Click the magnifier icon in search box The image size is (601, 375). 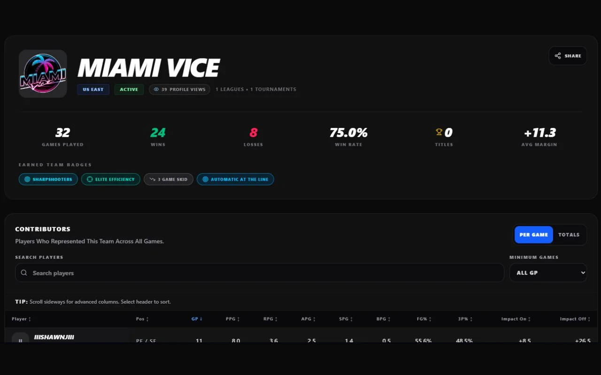pos(24,273)
